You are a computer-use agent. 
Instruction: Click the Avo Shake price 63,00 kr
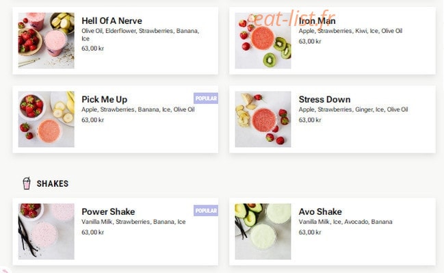point(310,232)
